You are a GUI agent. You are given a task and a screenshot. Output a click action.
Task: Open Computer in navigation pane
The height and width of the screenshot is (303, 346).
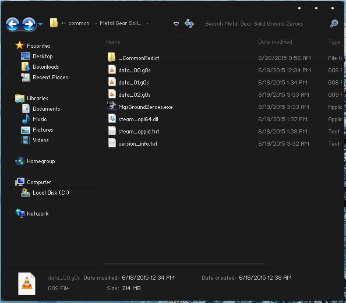point(39,182)
